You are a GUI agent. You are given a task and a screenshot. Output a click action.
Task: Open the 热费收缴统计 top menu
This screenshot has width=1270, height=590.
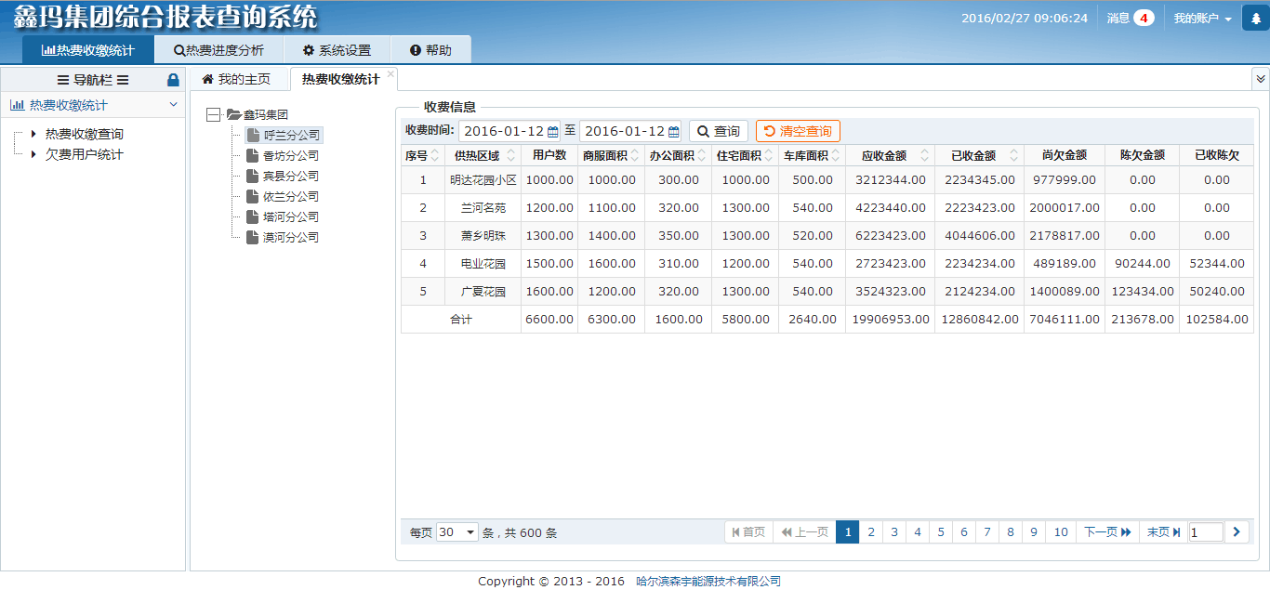(88, 50)
